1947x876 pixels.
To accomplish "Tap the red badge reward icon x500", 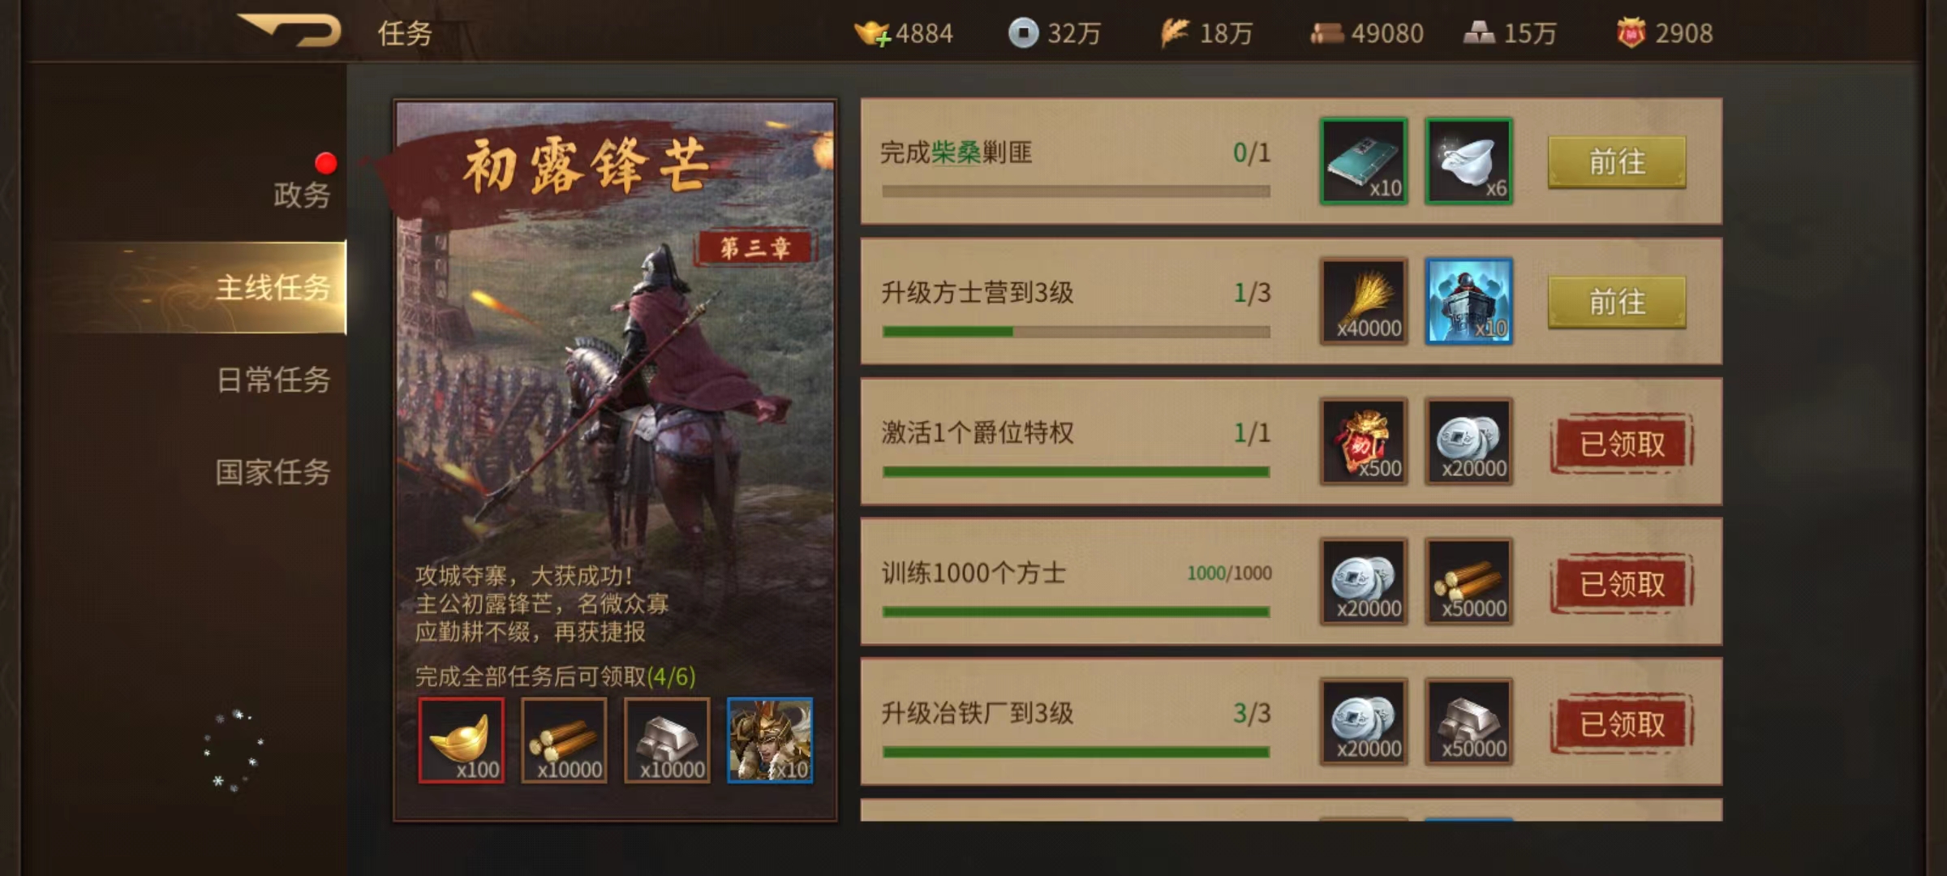I will coord(1364,441).
